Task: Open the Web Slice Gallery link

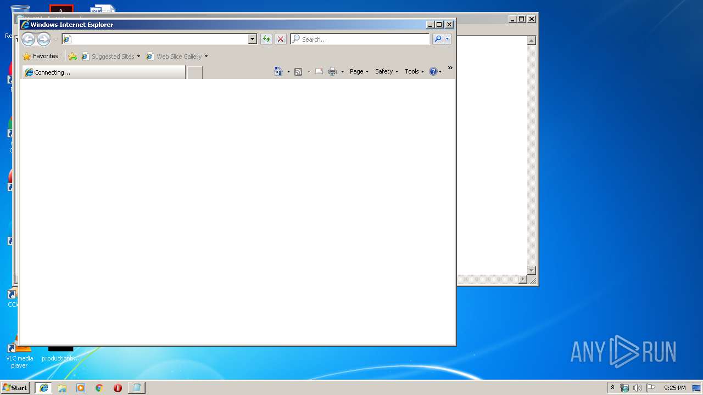Action: (x=174, y=56)
